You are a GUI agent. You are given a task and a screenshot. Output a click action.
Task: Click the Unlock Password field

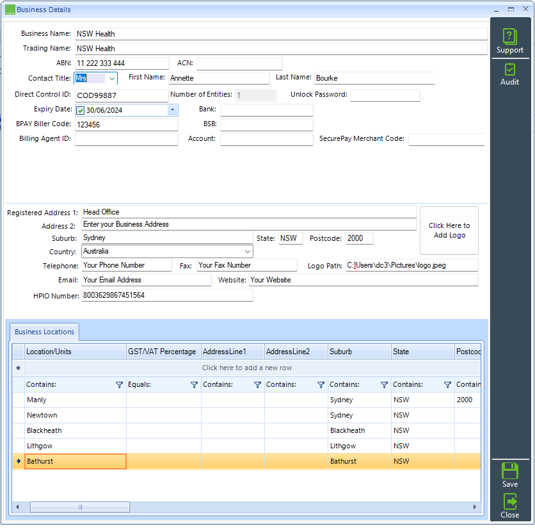pyautogui.click(x=385, y=95)
